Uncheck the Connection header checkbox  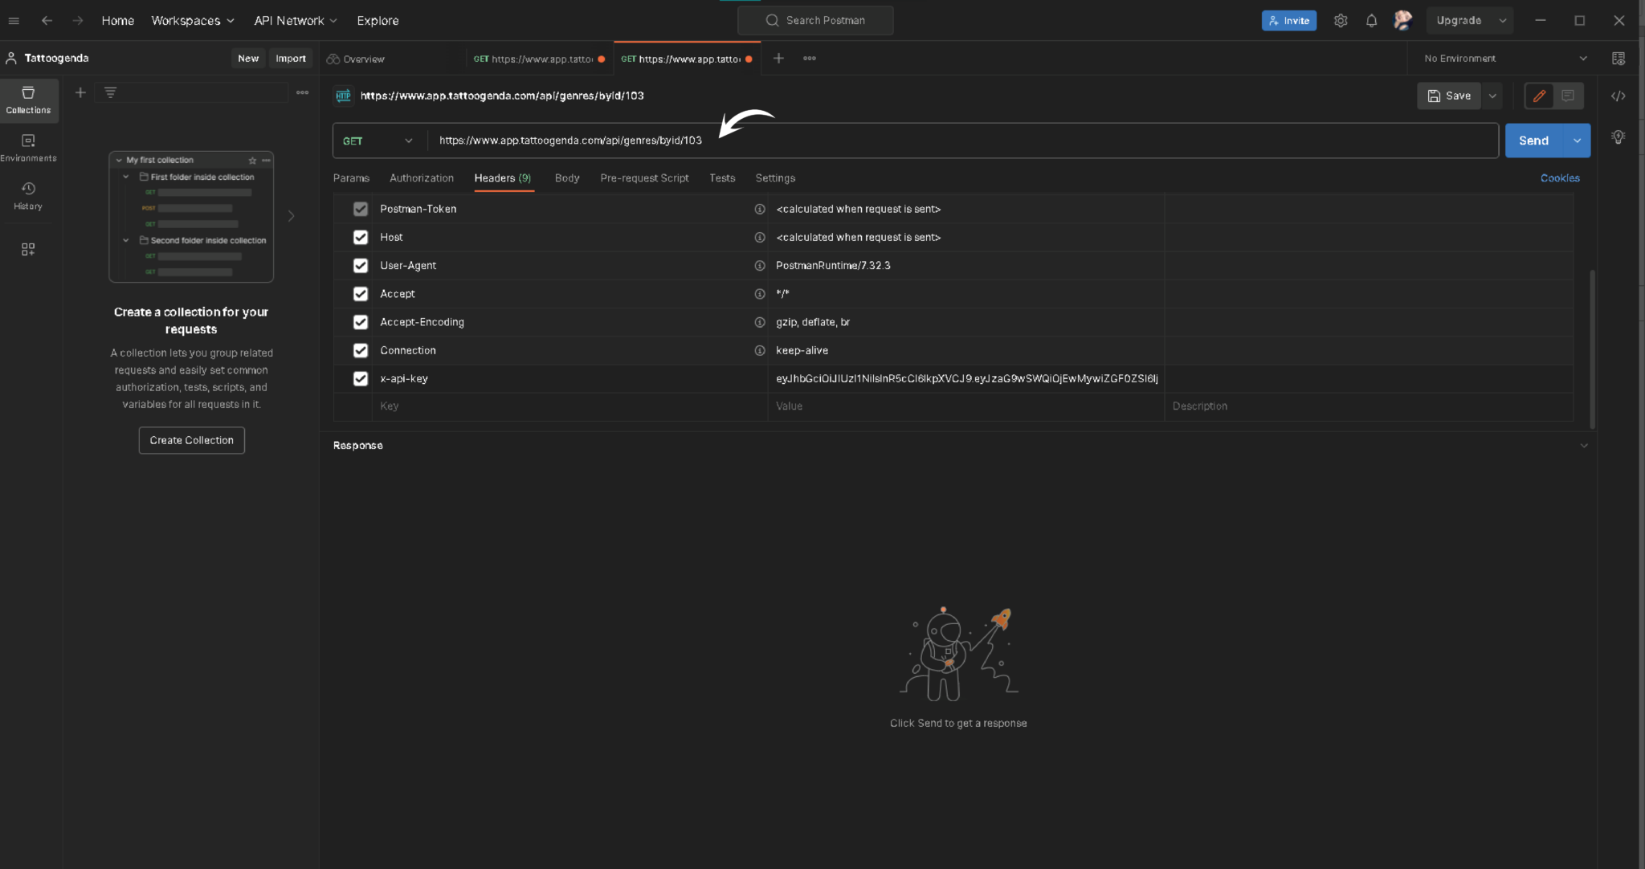click(361, 351)
